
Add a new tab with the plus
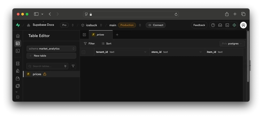pos(117,35)
